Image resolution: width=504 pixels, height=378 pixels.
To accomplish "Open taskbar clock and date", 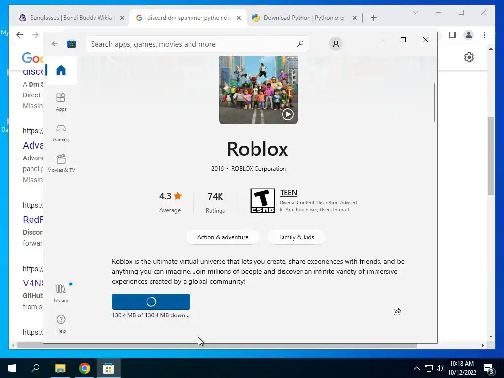I will point(462,368).
